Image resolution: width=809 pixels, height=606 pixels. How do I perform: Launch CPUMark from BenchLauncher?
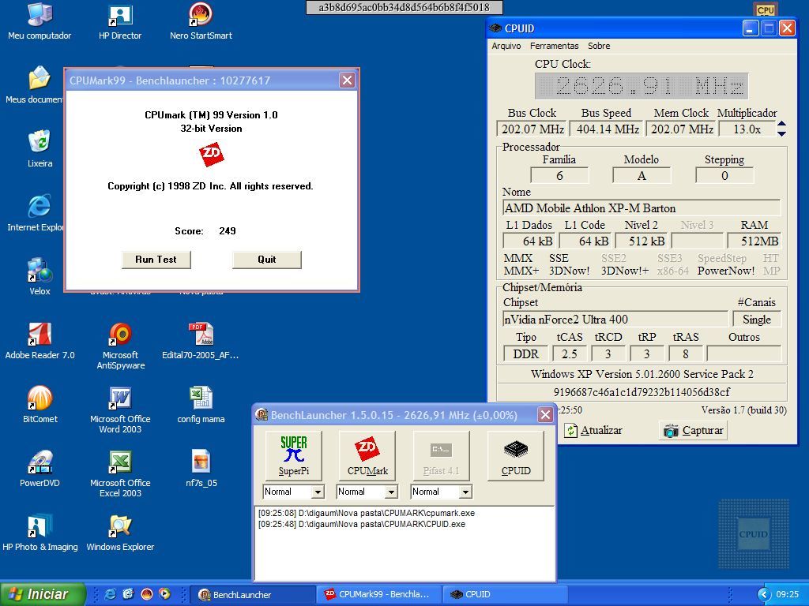(x=367, y=455)
